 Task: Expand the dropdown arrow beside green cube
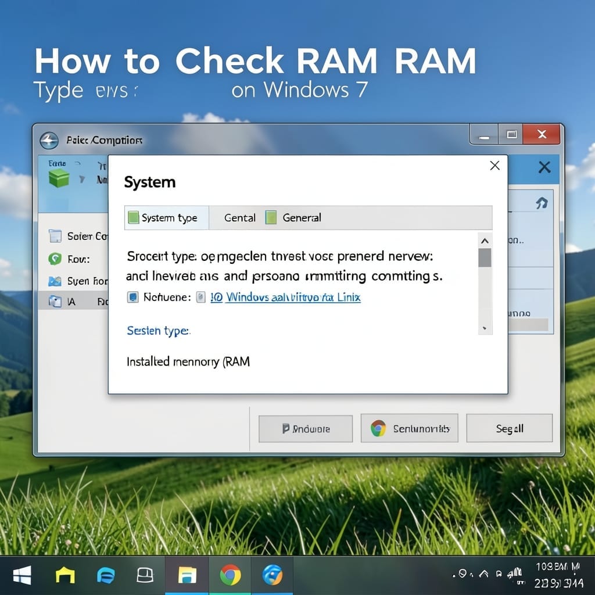(x=82, y=179)
